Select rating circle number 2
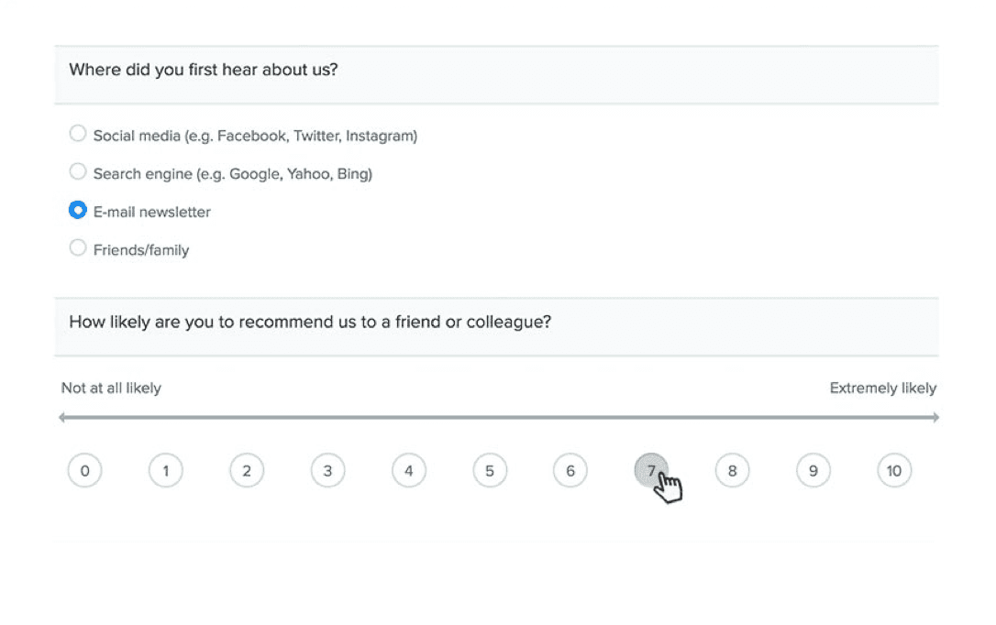 pos(247,471)
